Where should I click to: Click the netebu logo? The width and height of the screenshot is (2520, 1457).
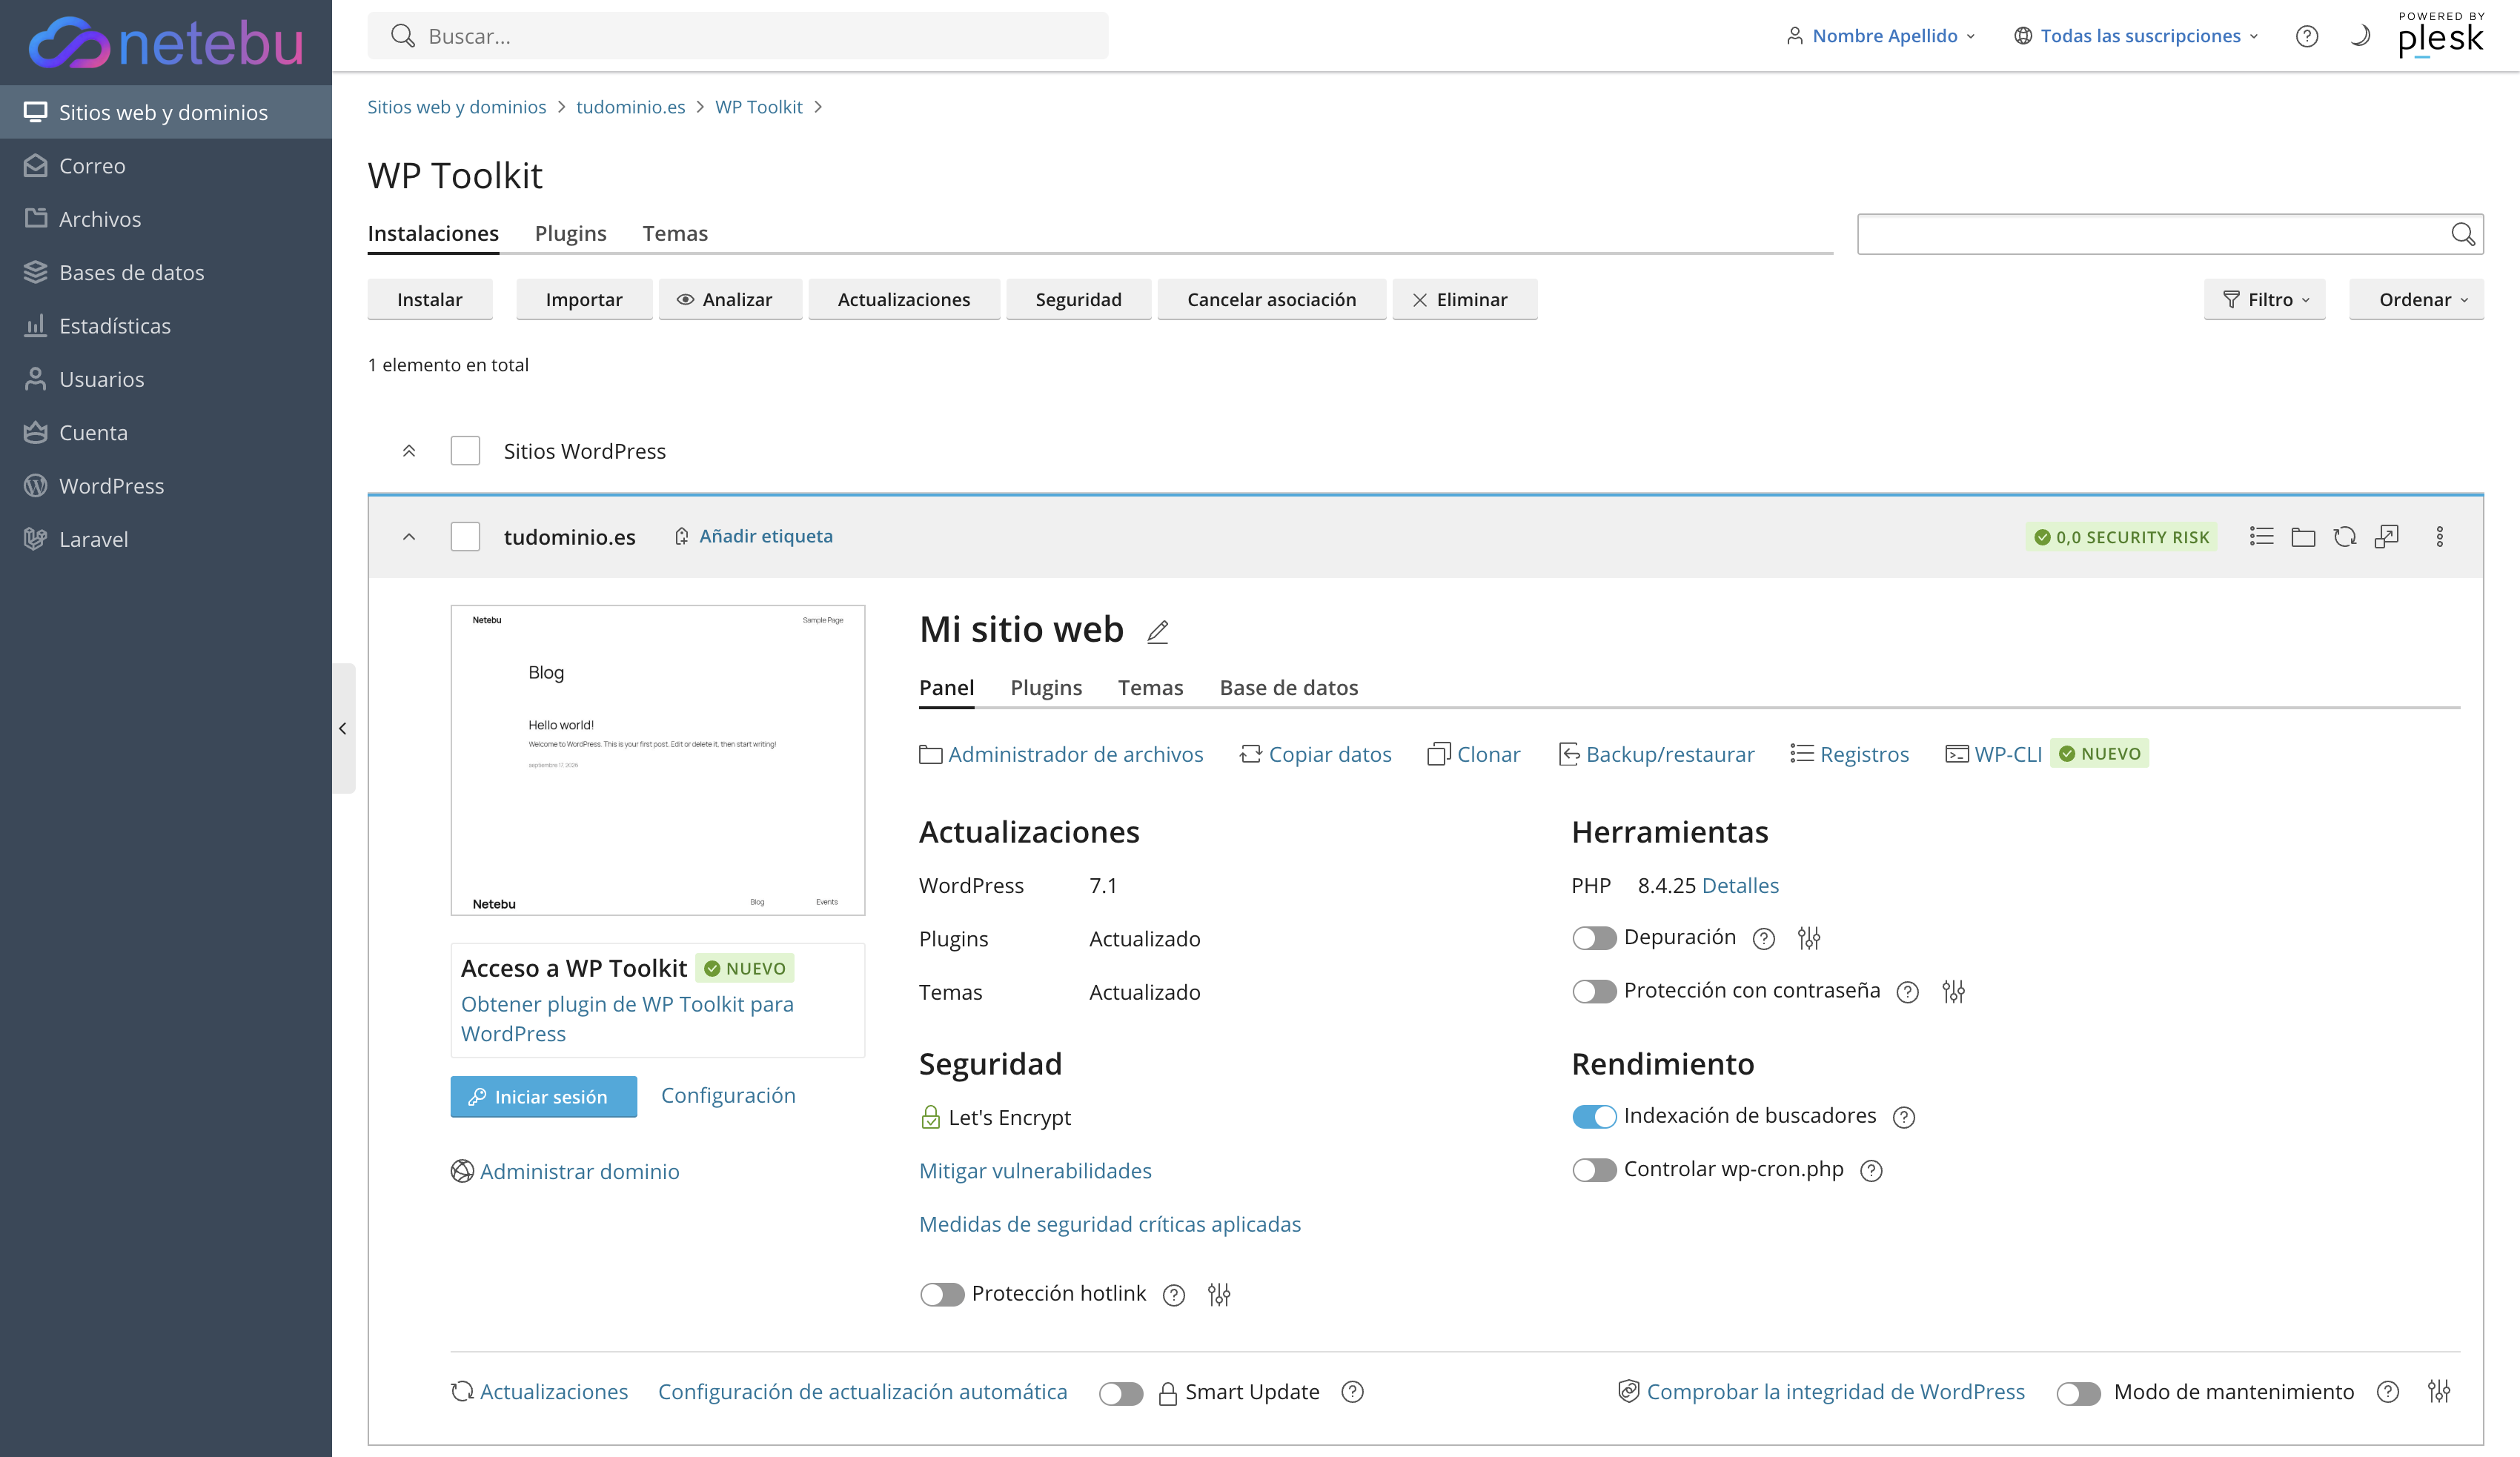166,42
